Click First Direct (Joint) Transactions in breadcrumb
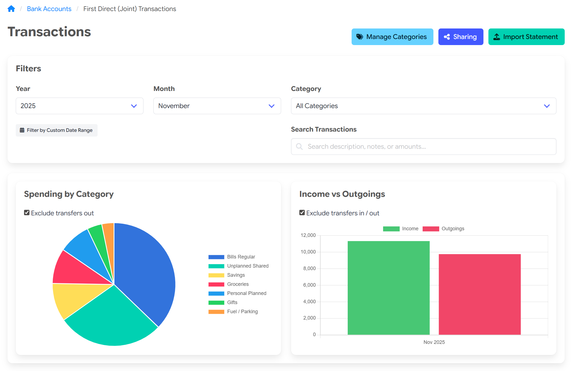The height and width of the screenshot is (371, 573). click(129, 9)
